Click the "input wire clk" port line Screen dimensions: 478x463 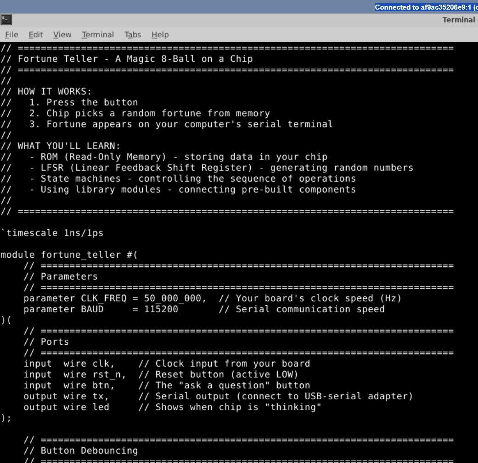coord(69,364)
